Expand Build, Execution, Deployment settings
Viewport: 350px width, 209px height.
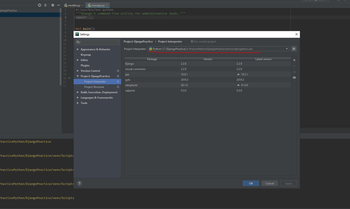click(78, 92)
